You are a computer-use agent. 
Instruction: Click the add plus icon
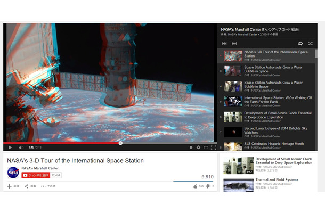[x=10, y=186]
